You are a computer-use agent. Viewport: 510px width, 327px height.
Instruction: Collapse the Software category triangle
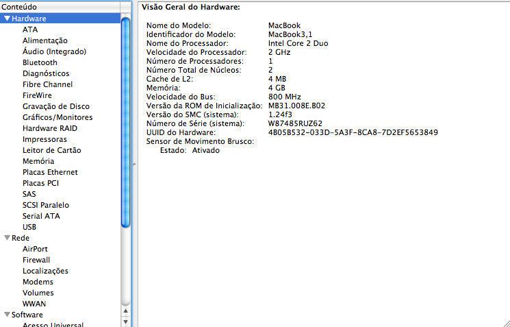point(7,315)
